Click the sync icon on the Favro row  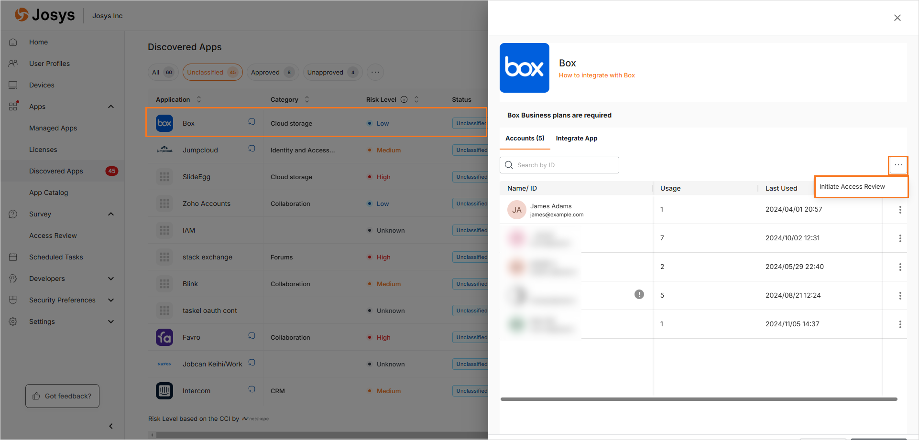click(252, 336)
